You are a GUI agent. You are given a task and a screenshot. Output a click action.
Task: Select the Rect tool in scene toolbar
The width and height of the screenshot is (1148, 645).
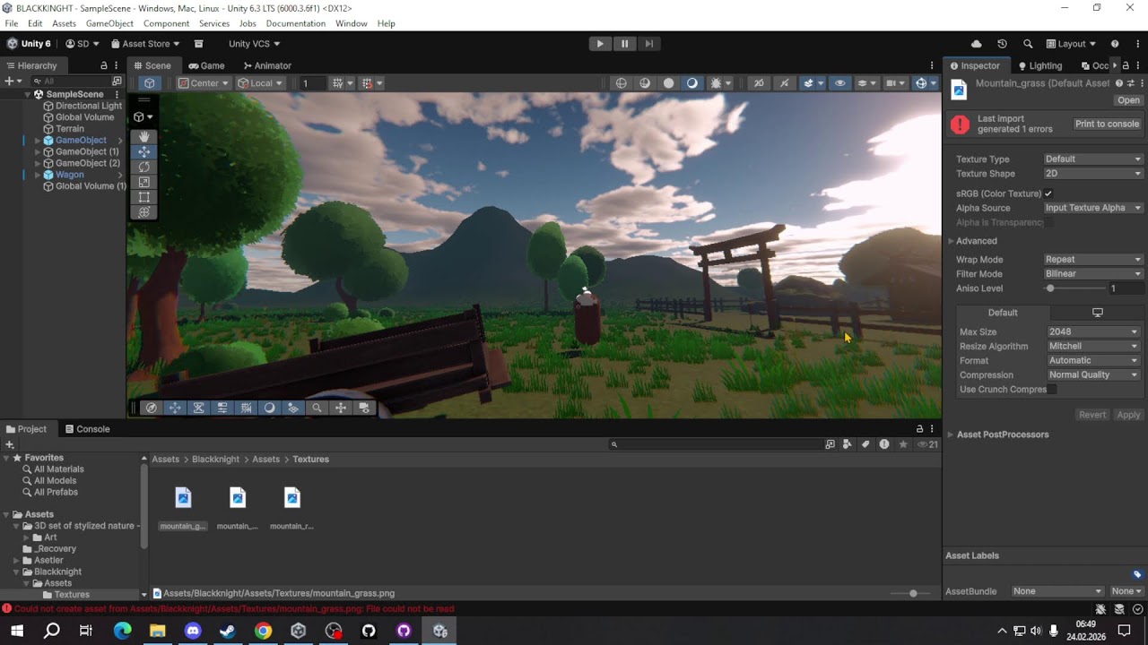tap(143, 197)
